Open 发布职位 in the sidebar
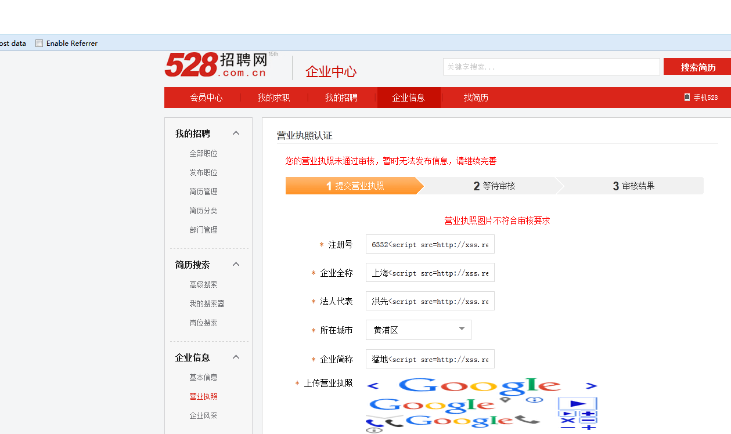 click(203, 173)
